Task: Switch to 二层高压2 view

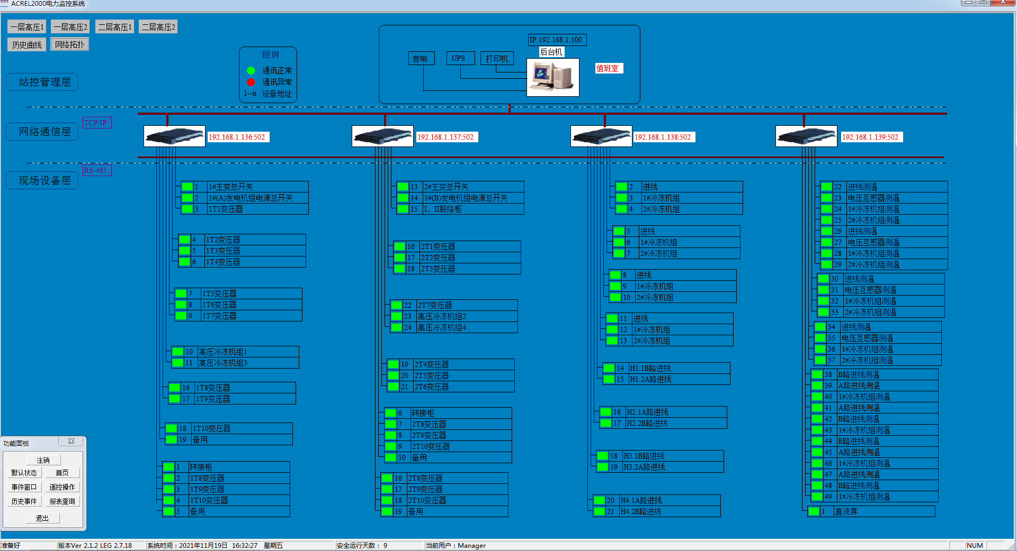Action: pyautogui.click(x=158, y=27)
